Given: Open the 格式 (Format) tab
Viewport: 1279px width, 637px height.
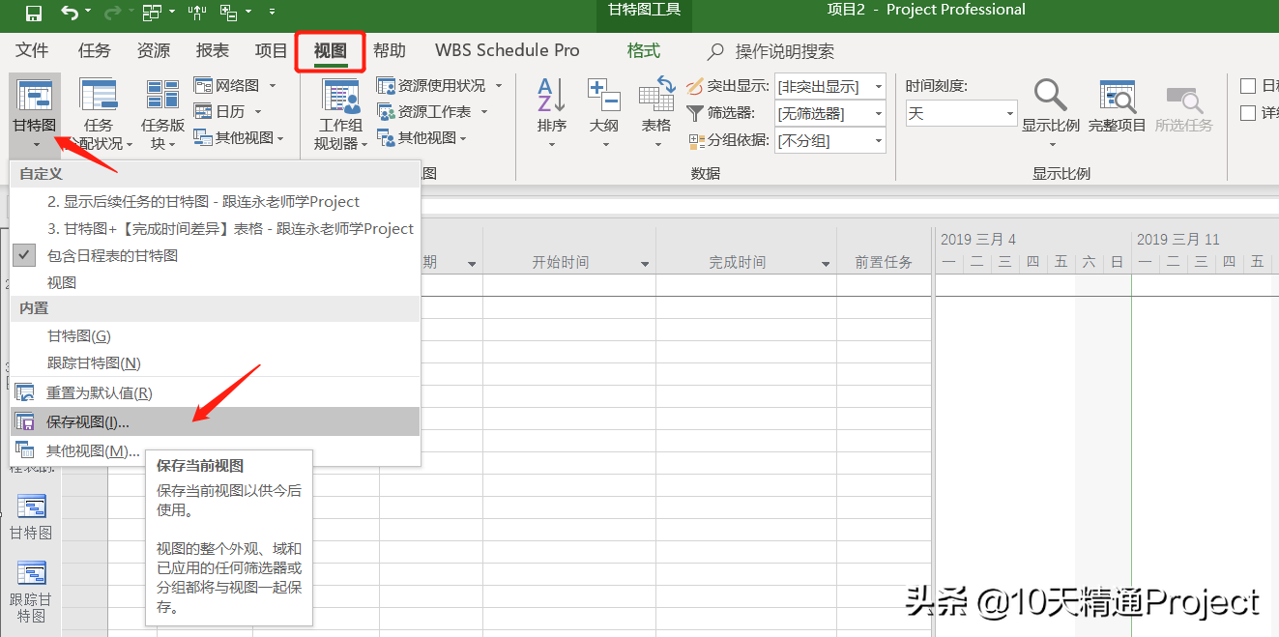Looking at the screenshot, I should tap(644, 50).
